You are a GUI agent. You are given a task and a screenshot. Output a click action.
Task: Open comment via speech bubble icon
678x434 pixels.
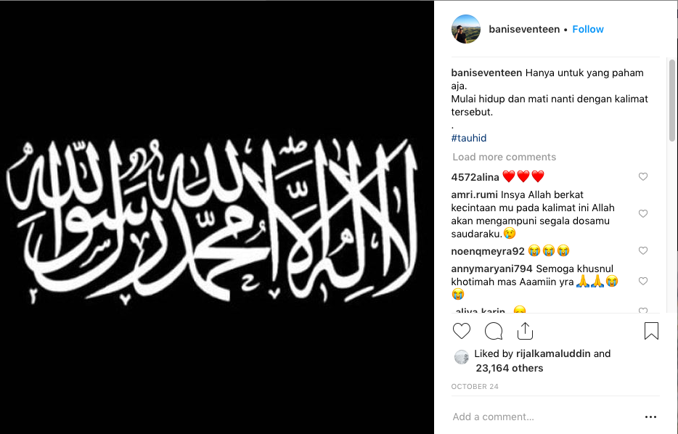tap(494, 331)
